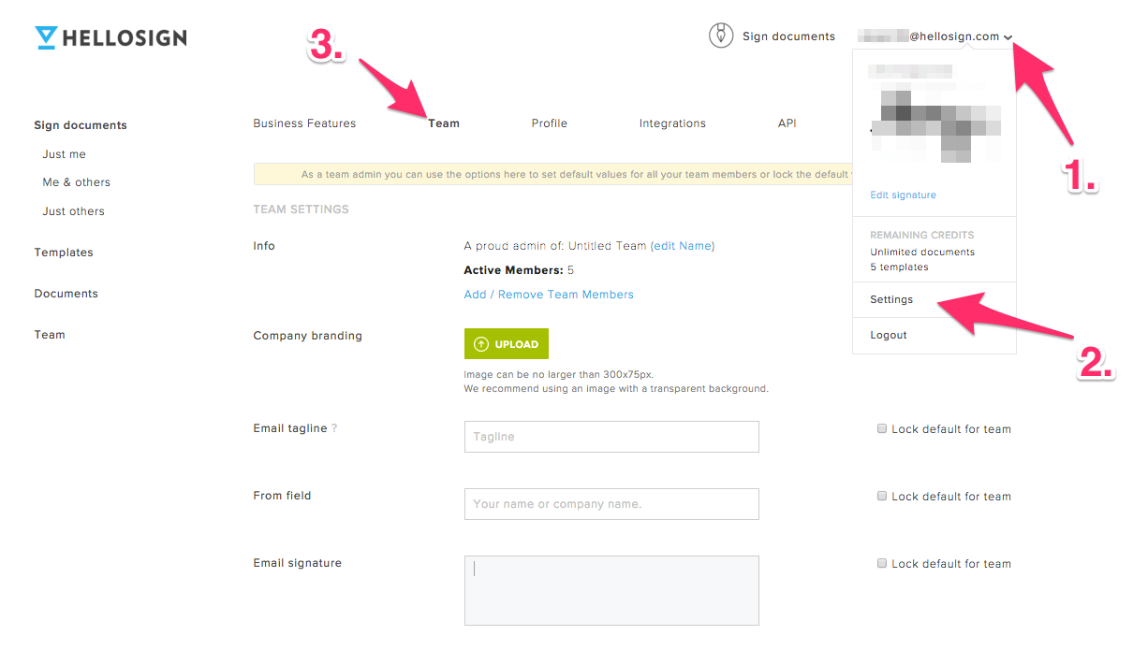
Task: Click the Email tagline help question mark
Action: click(334, 428)
